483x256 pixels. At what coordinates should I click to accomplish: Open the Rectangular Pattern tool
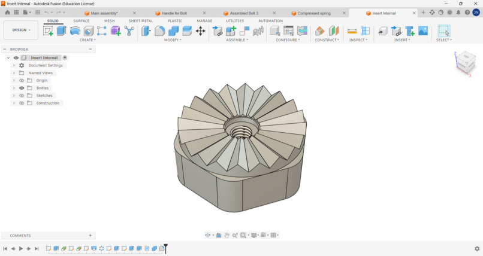[x=102, y=31]
